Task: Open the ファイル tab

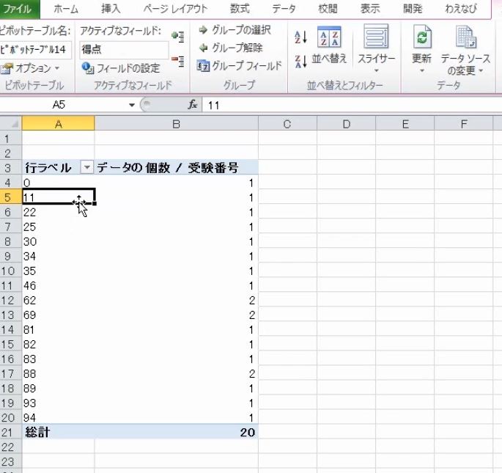Action: click(x=19, y=9)
